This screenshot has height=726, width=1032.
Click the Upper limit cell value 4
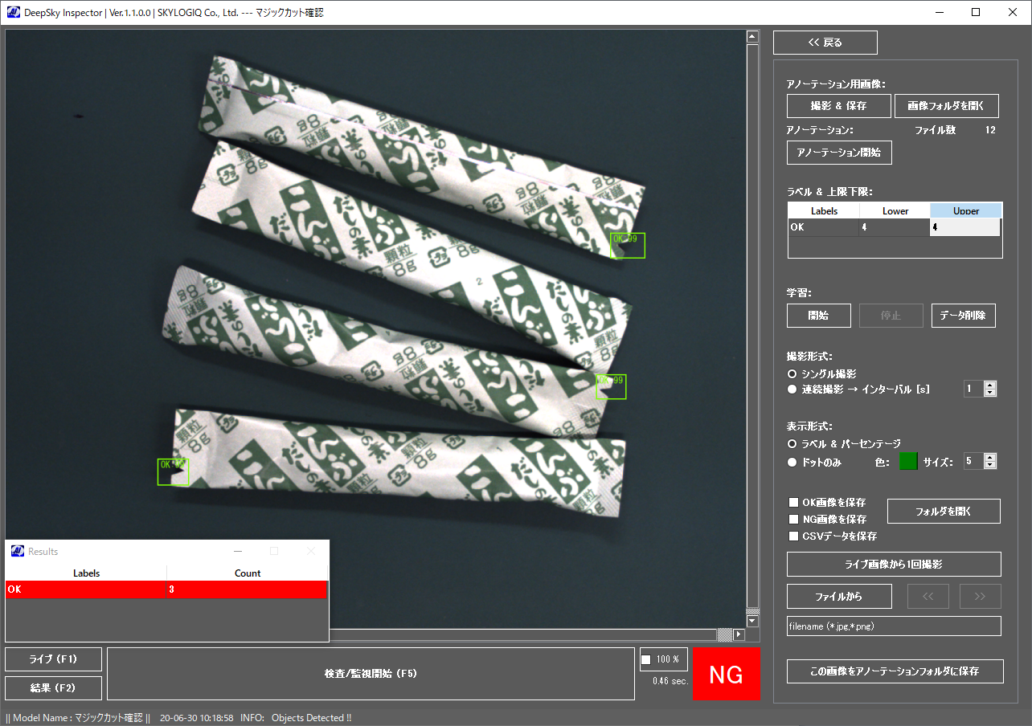966,227
